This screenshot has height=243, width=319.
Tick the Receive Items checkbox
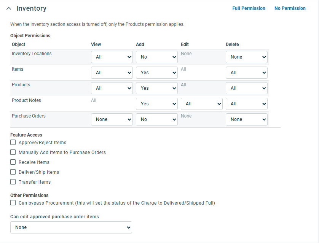point(13,162)
